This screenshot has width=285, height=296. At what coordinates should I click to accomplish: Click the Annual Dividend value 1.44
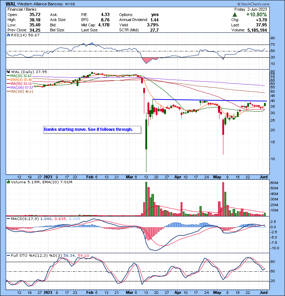155,20
